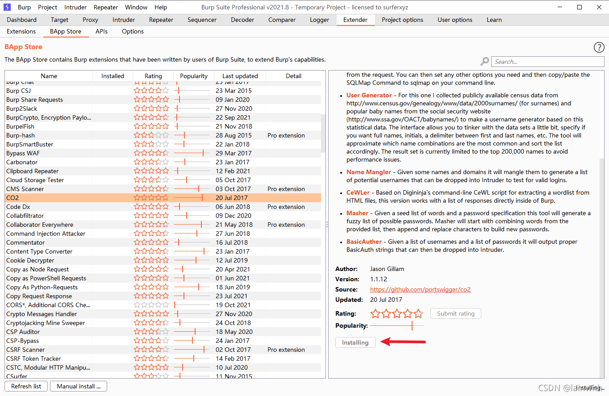Select the Clipboard Repeater row

click(x=163, y=171)
